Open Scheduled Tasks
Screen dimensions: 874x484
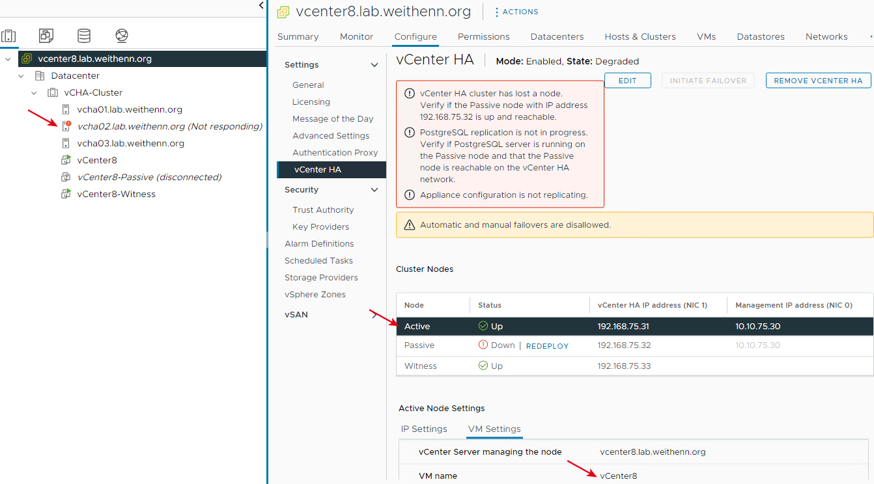tap(318, 261)
